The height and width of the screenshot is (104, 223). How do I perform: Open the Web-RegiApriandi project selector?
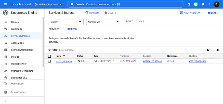tap(48, 4)
